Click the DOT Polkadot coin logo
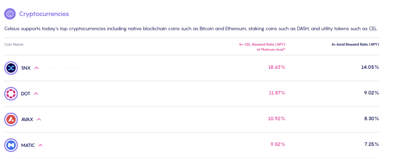 (x=11, y=94)
